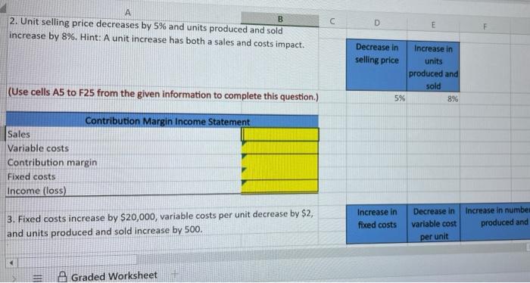Click the yellow Sales input cell

point(280,135)
